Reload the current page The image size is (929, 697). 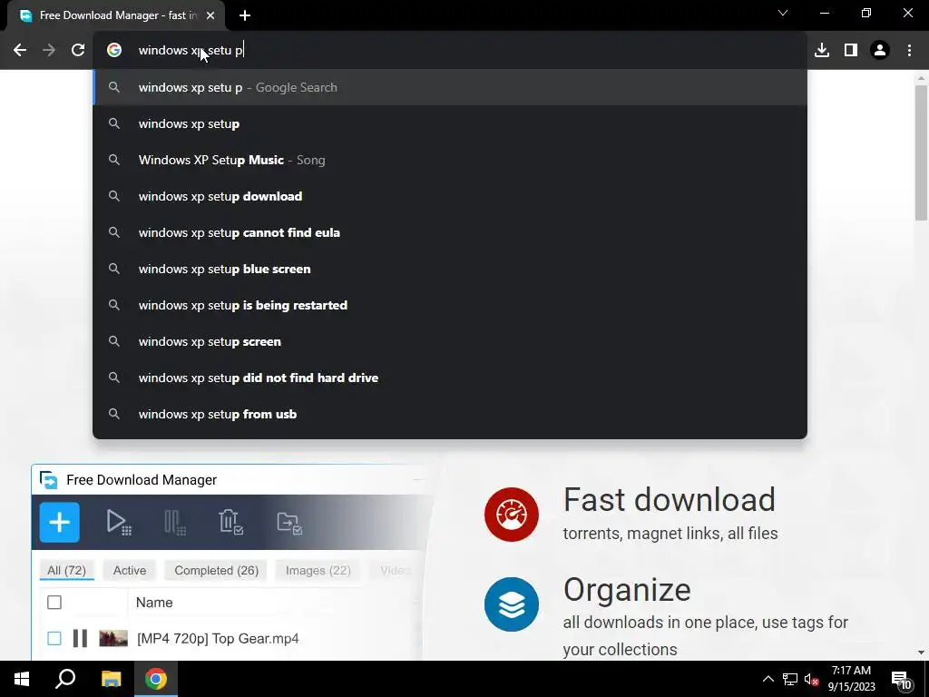pos(78,51)
